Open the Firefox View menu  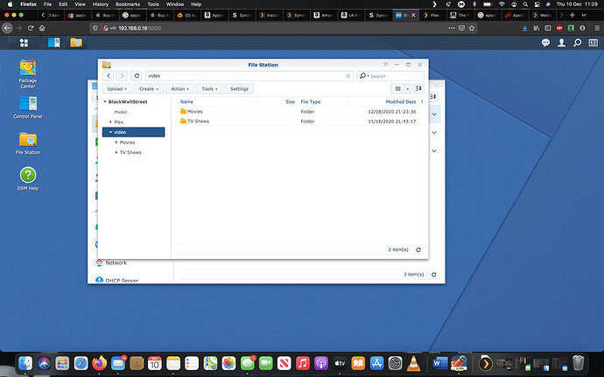(x=80, y=4)
